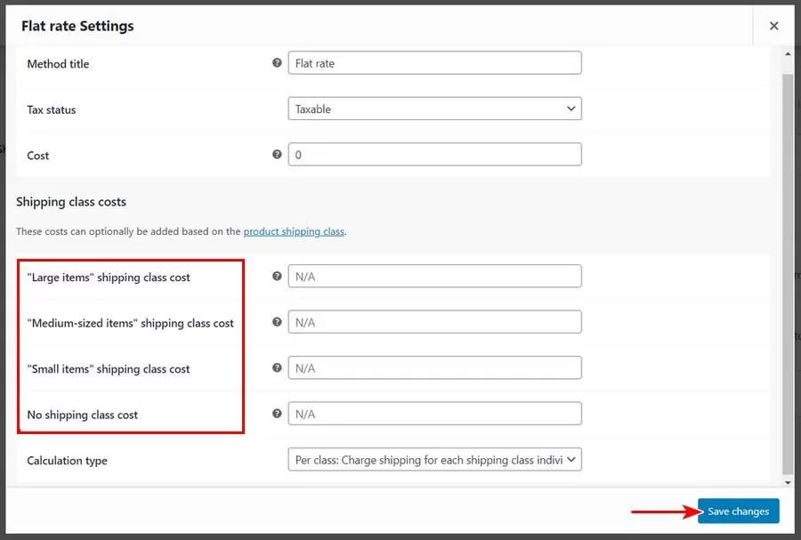
Task: Click help icon for Small items cost
Action: click(277, 368)
